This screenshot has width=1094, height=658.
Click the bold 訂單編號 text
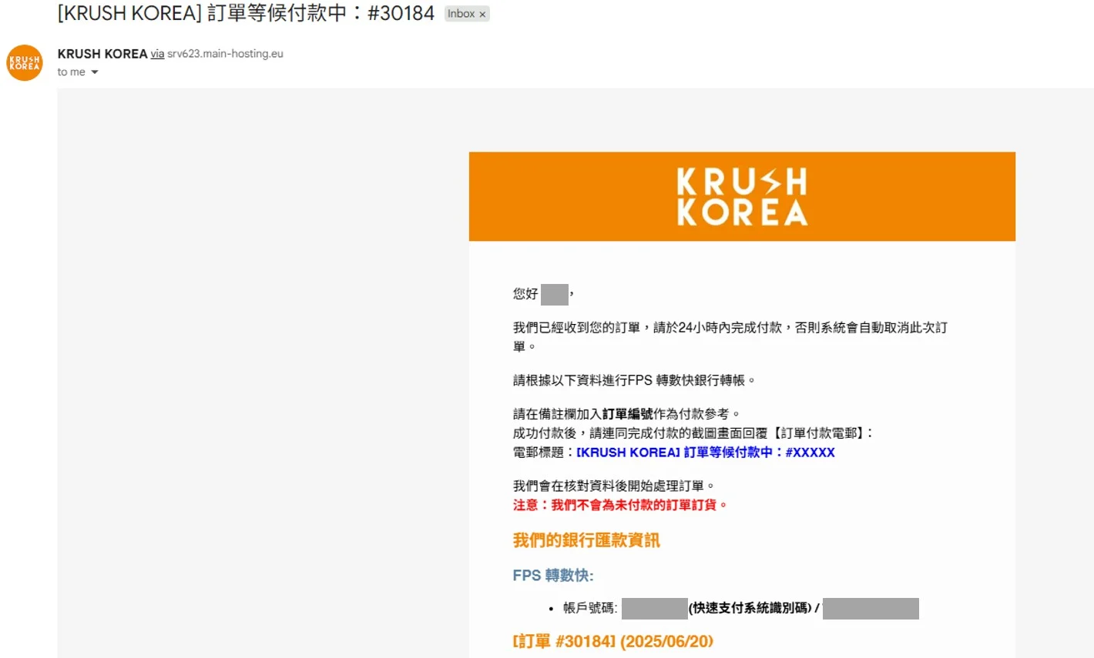[627, 414]
